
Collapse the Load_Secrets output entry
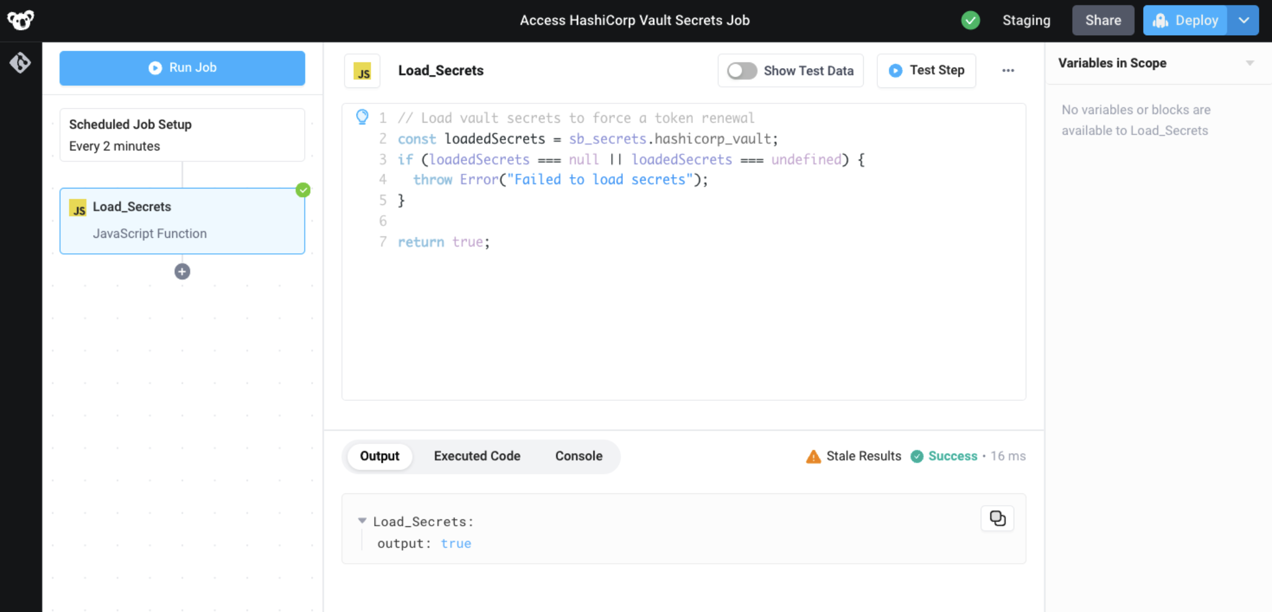tap(362, 521)
